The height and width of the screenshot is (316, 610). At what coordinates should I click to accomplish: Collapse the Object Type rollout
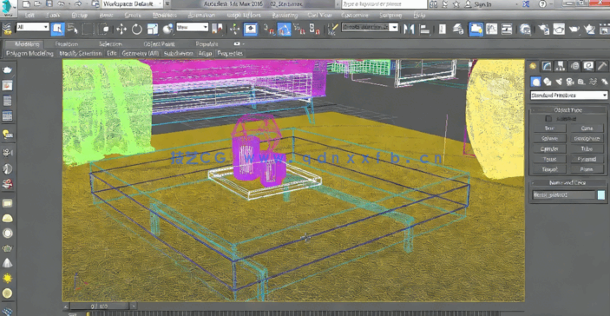567,110
